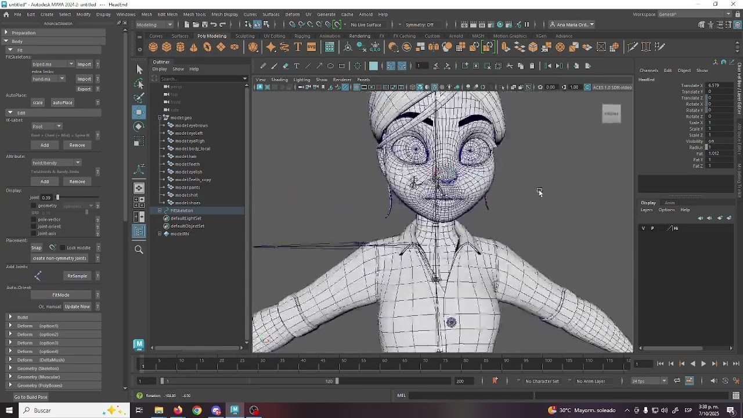Switch to the Anim layer tab

(669, 203)
